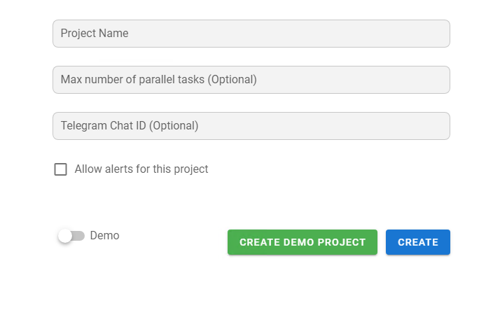Viewport: 479px width, 317px height.
Task: Flip the Demo slider knob
Action: click(x=66, y=237)
